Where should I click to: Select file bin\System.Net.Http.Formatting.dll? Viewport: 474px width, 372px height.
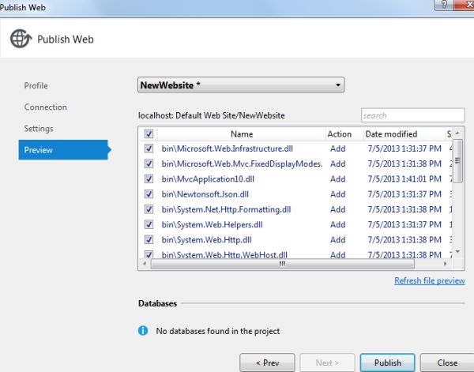[x=226, y=209]
